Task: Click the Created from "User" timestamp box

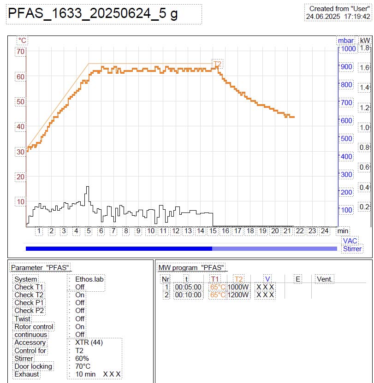Action: click(338, 12)
